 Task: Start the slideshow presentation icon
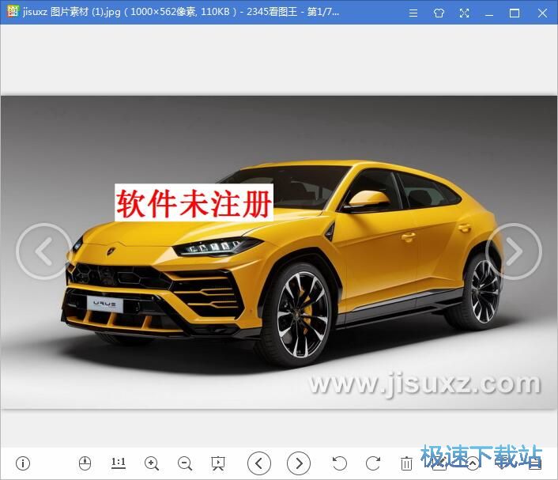218,463
